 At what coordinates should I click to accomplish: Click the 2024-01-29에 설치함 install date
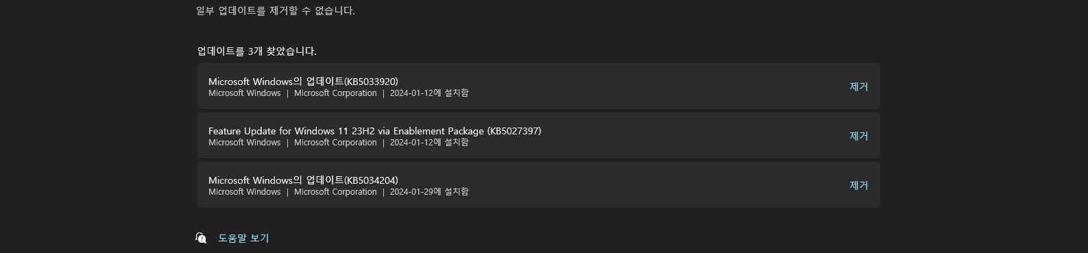coord(429,192)
